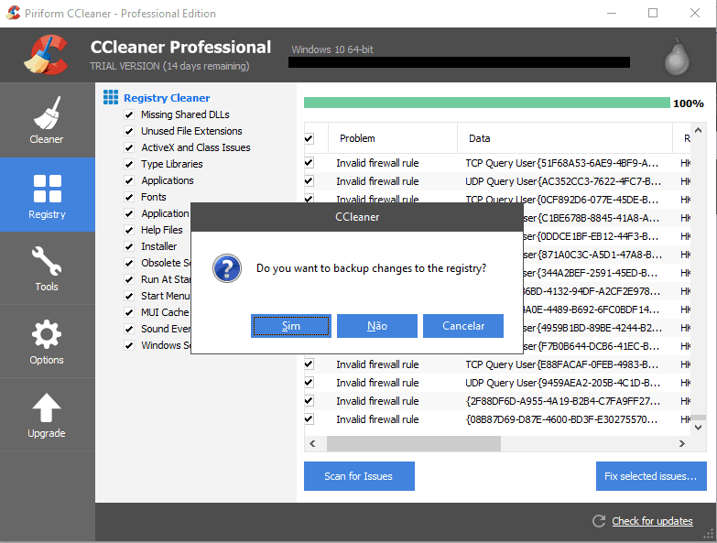Maximize the CCleaner window

653,13
